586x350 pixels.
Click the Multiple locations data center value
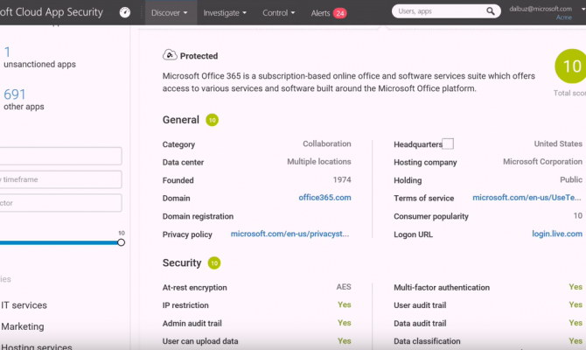tap(319, 162)
